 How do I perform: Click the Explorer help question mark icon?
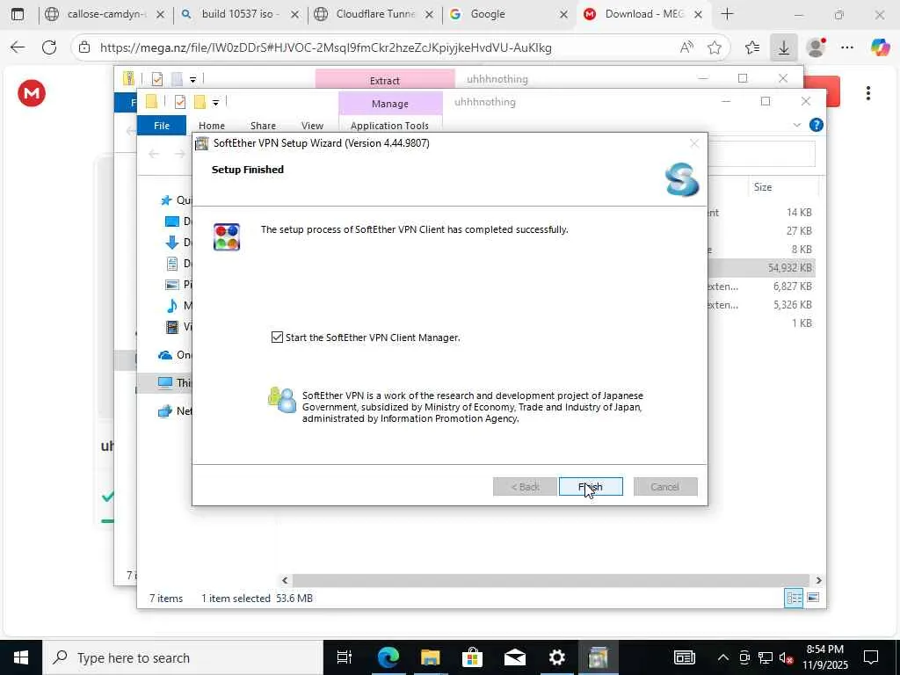(816, 125)
